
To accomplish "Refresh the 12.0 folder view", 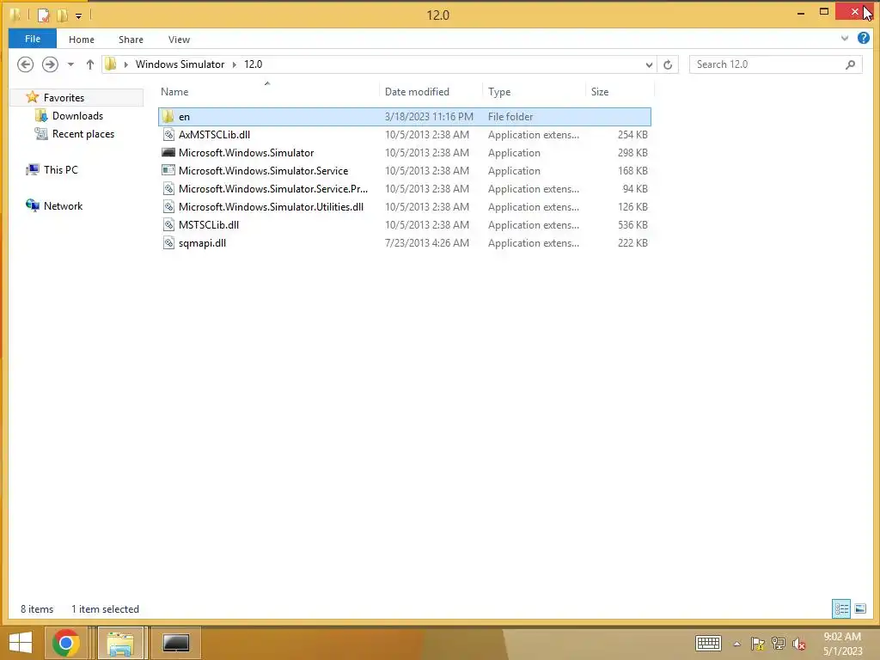I will (x=667, y=64).
